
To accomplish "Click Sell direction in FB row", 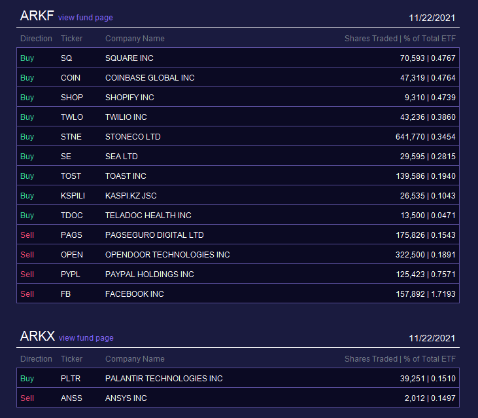I will pos(27,294).
